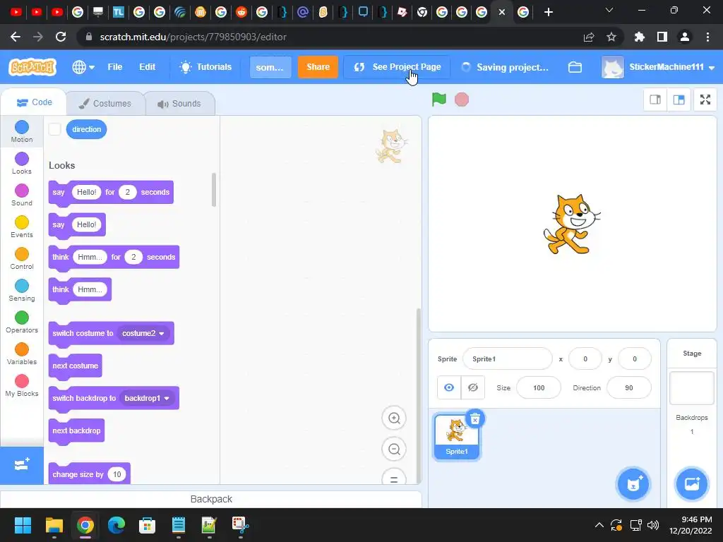
Task: Check the direction reporter checkbox
Action: click(x=55, y=129)
